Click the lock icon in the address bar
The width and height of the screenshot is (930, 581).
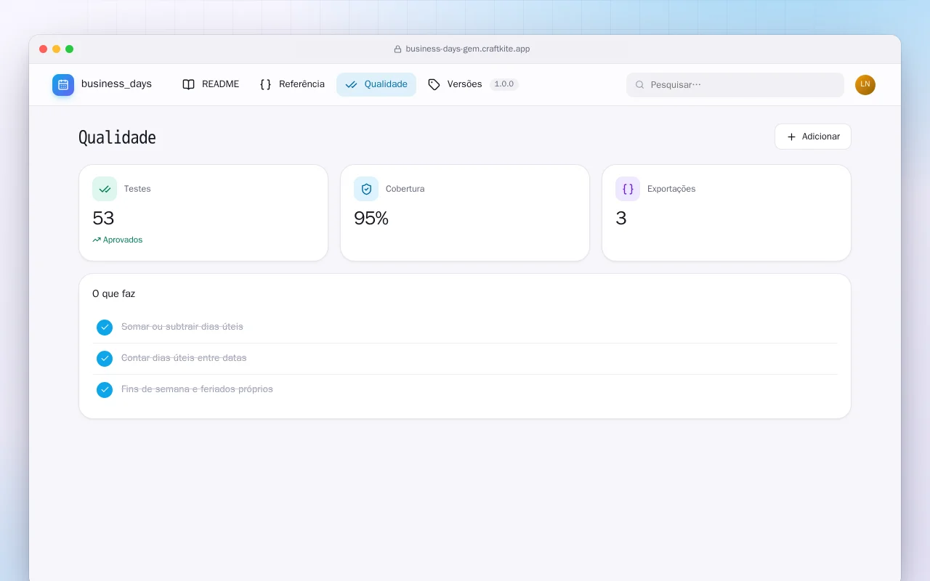point(397,49)
